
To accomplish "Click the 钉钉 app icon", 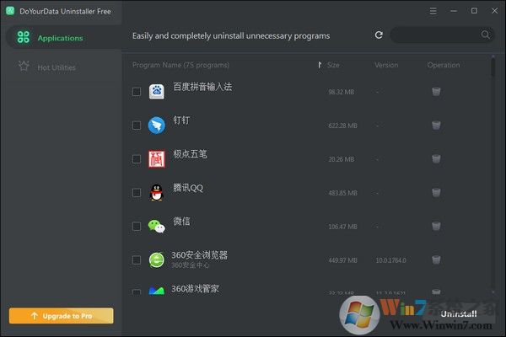I will click(x=157, y=126).
